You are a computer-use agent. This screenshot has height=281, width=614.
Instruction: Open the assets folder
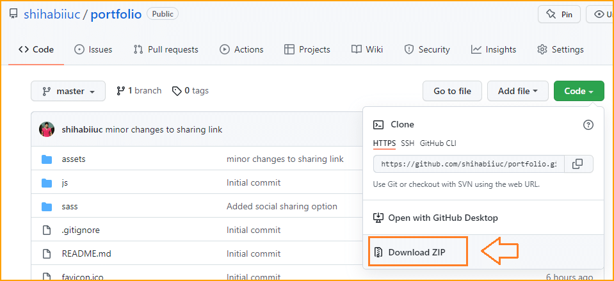(74, 159)
